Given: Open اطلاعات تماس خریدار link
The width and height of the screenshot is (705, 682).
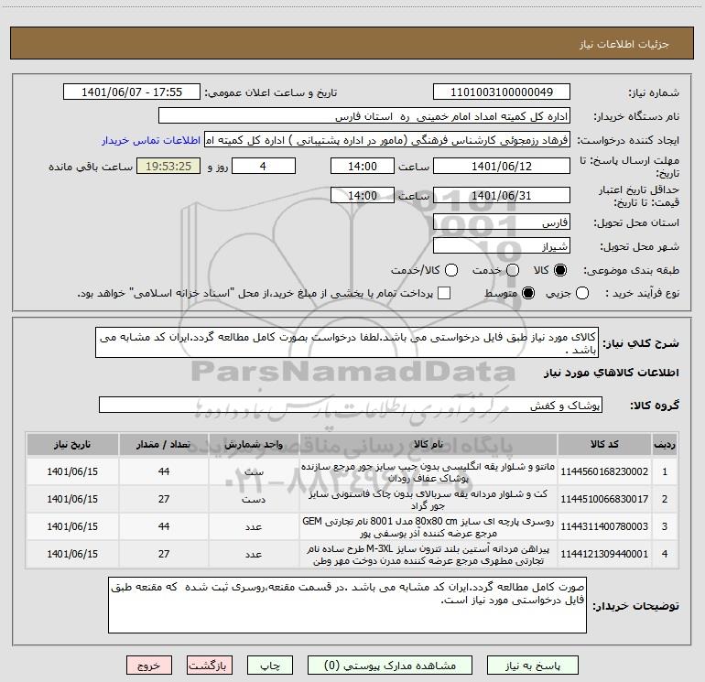Looking at the screenshot, I should 151,140.
